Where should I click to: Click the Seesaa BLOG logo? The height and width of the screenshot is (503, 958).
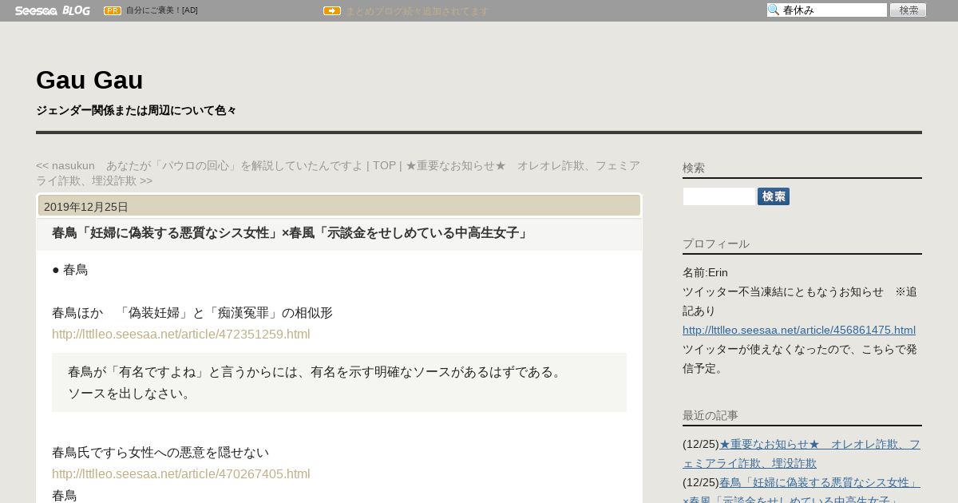[x=52, y=10]
